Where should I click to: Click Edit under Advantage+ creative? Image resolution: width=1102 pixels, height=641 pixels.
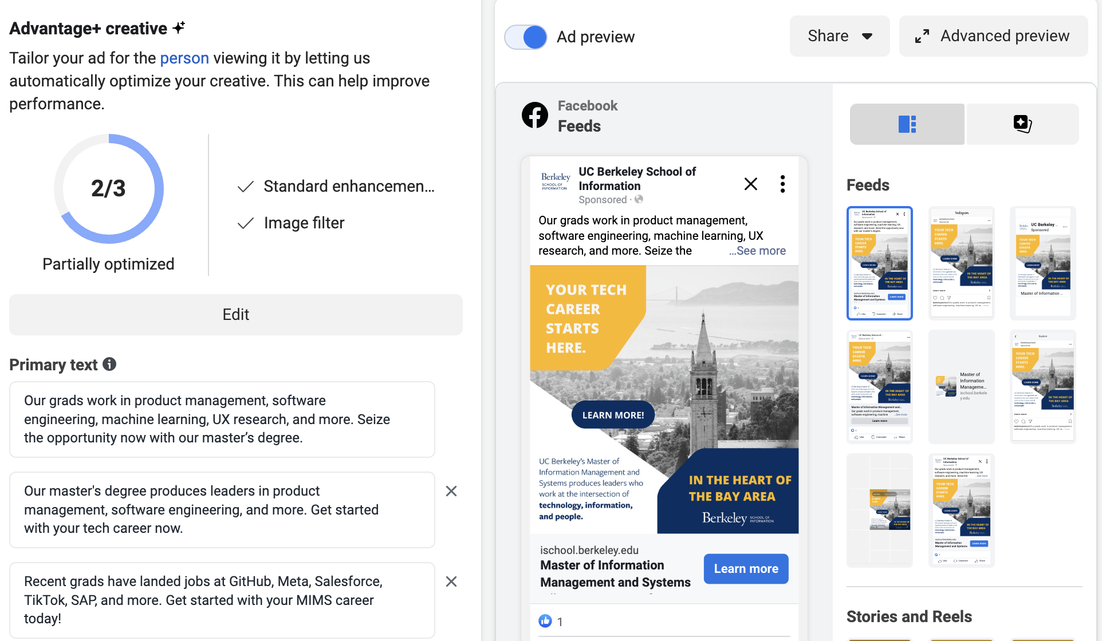(x=236, y=315)
